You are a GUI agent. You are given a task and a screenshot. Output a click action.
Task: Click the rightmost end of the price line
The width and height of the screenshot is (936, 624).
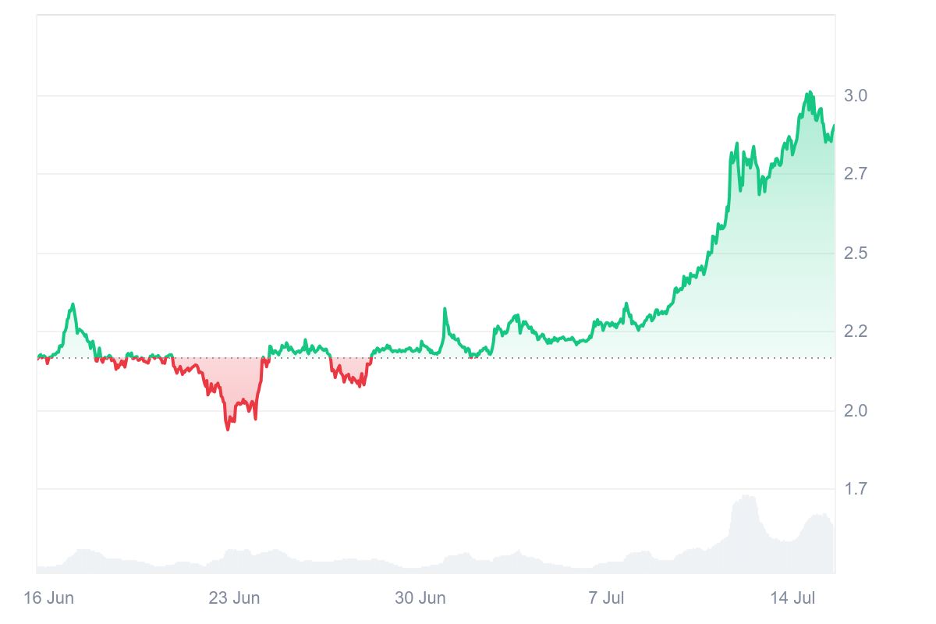(834, 126)
